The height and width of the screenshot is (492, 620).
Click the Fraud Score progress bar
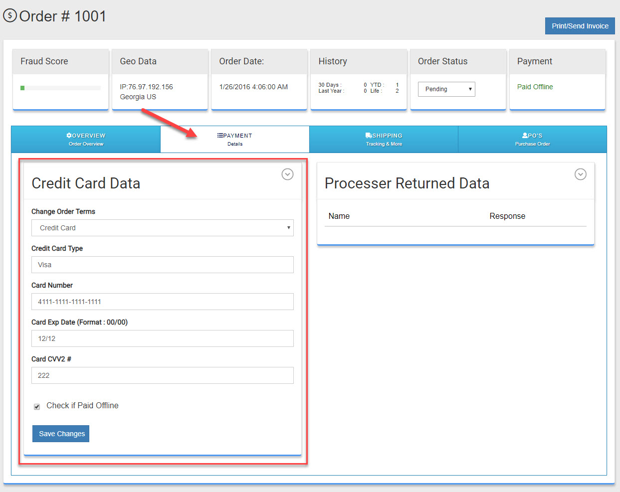(60, 88)
